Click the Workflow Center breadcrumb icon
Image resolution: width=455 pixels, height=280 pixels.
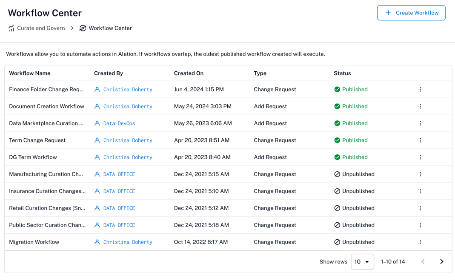coord(83,28)
